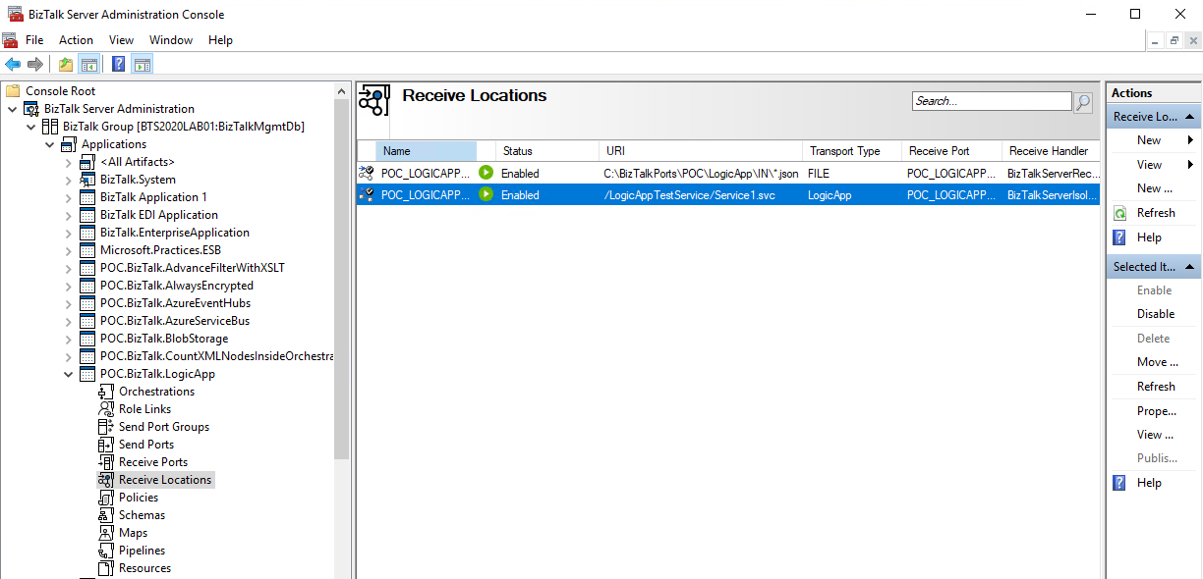Screen dimensions: 1203x579
Task: Click Refresh icon under Receive Locations actions
Action: [1119, 213]
